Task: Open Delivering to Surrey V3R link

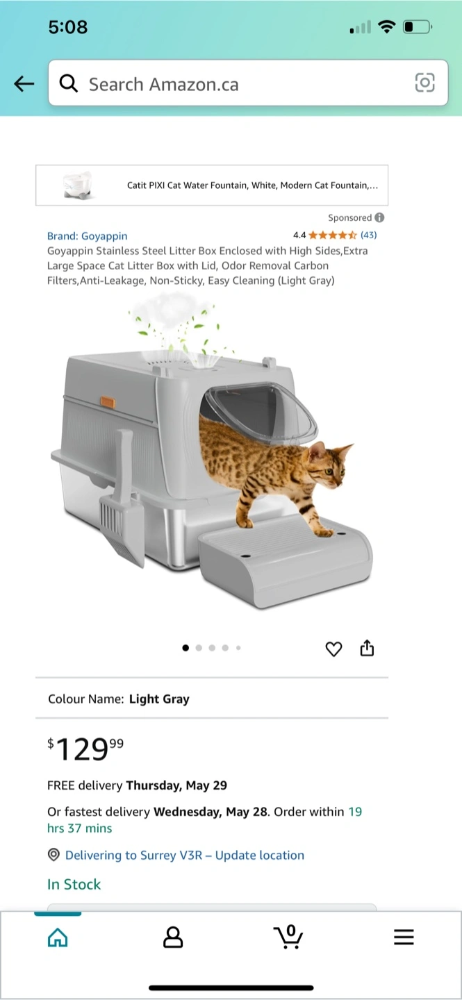Action: [x=185, y=855]
